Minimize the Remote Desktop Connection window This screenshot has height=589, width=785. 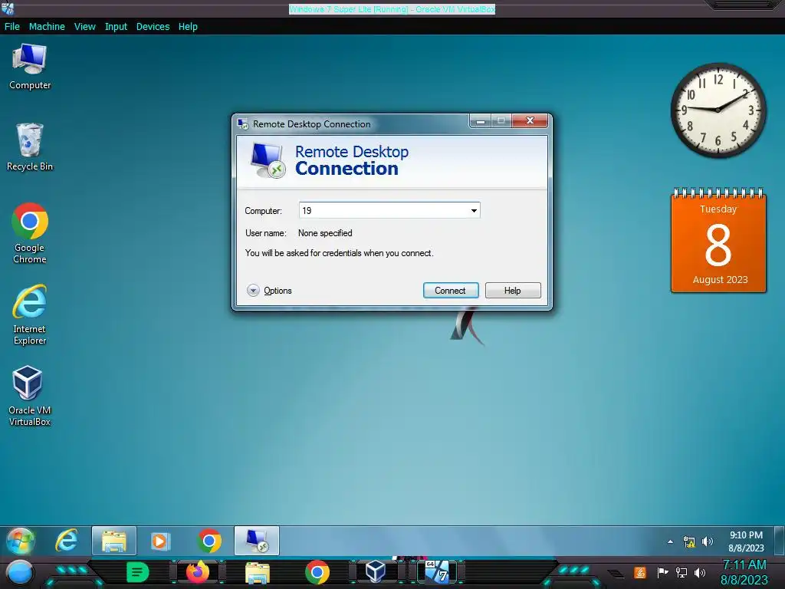tap(480, 120)
